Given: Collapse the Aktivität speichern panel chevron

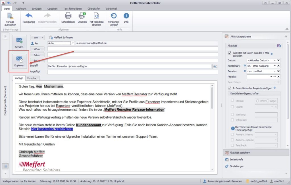Looking at the screenshot, I should click(x=286, y=37).
